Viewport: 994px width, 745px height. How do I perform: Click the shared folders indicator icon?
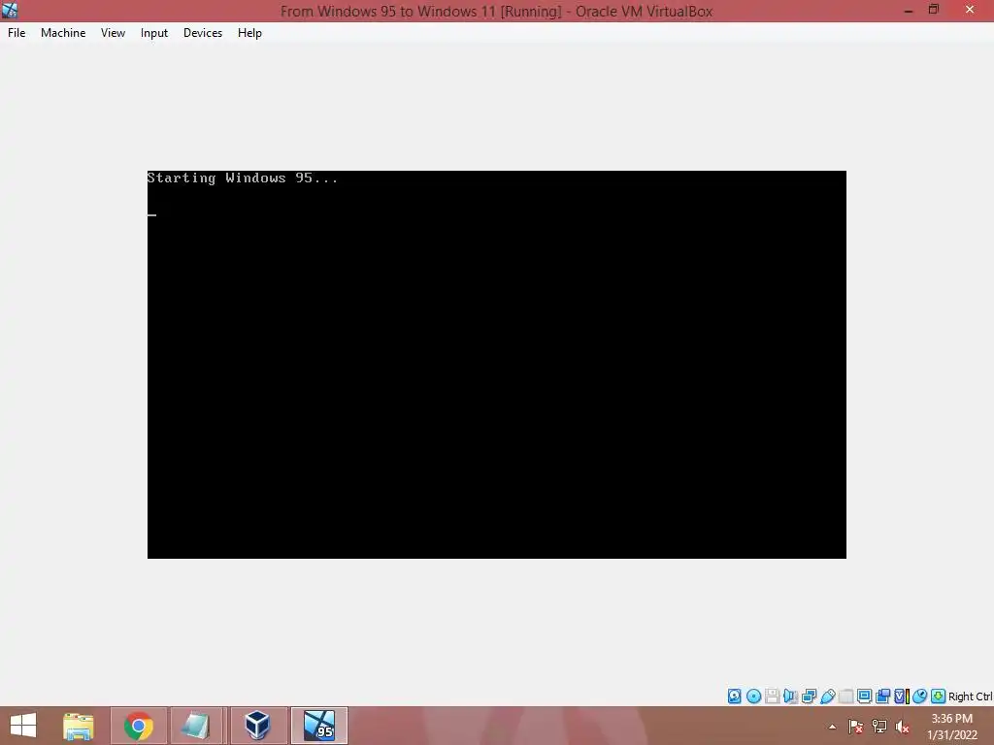845,696
